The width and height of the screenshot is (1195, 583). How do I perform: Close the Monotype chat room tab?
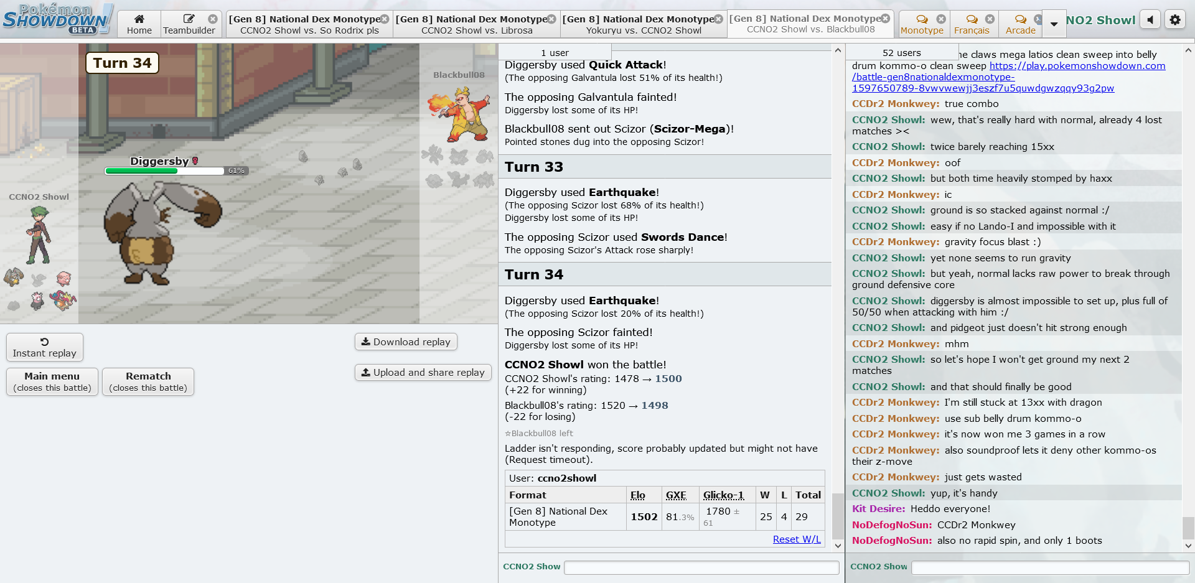coord(941,19)
